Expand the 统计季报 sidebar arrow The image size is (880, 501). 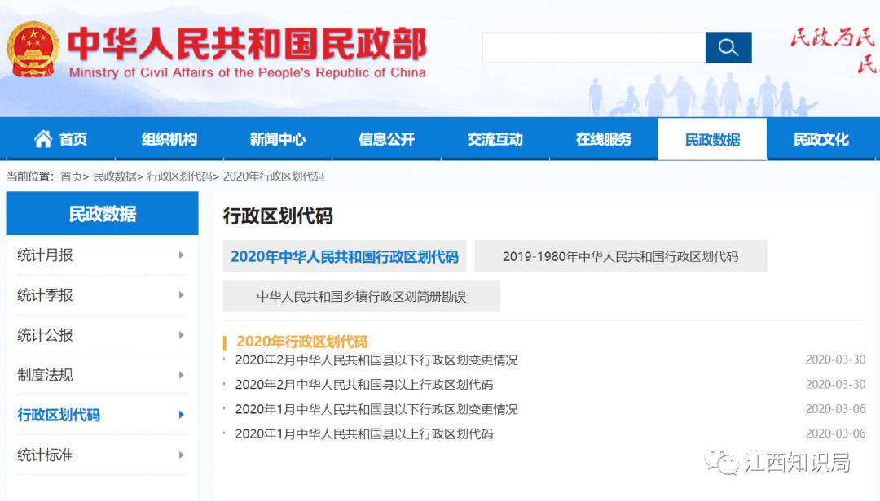[x=181, y=295]
